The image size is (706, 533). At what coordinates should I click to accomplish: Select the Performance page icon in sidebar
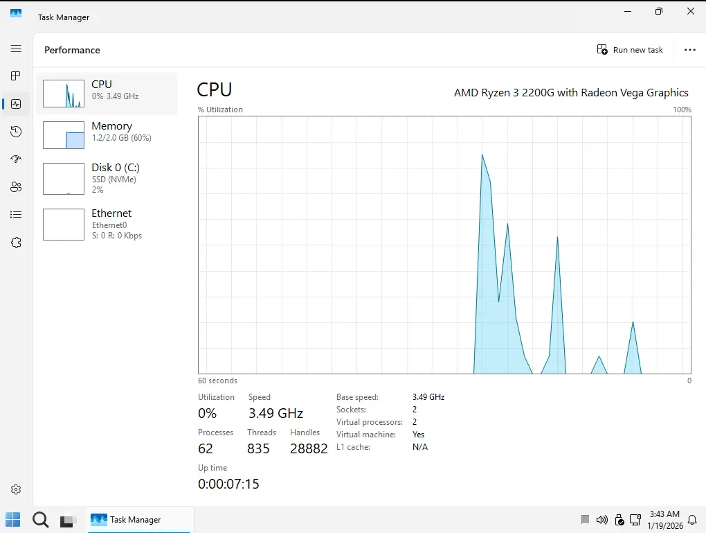click(x=16, y=104)
